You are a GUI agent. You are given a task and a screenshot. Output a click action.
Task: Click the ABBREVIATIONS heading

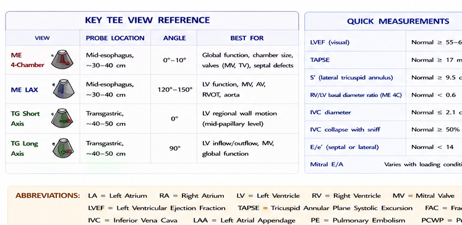click(x=48, y=196)
